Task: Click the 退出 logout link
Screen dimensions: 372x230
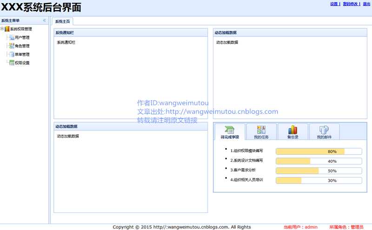Action: 366,4
